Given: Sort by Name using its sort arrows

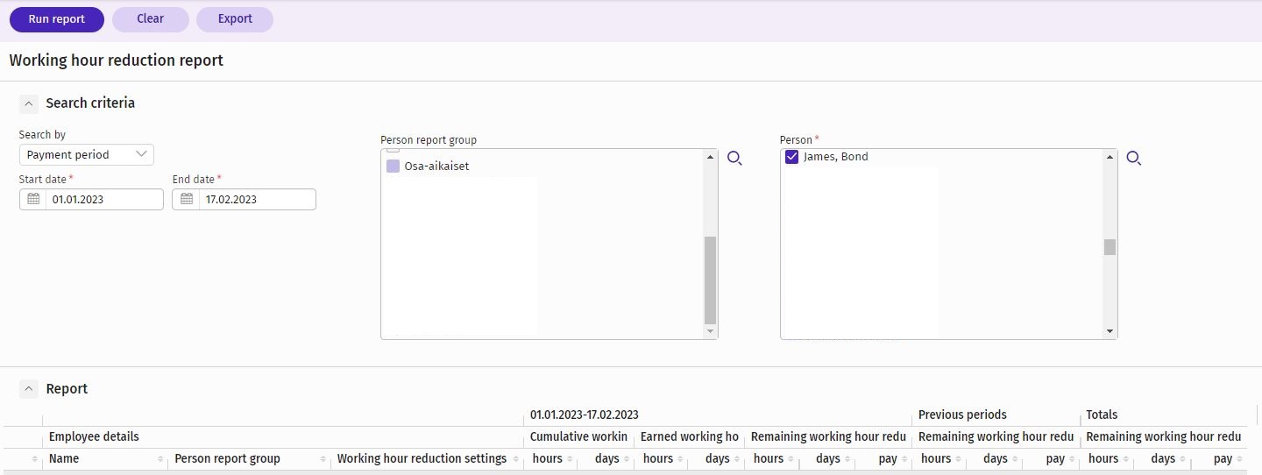Looking at the screenshot, I should [161, 459].
